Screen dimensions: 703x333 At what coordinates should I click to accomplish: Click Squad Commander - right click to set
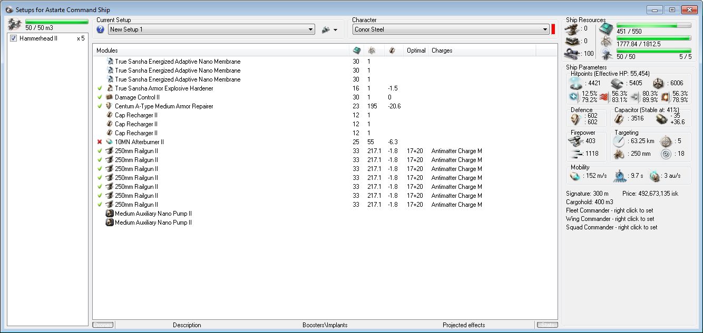click(612, 227)
